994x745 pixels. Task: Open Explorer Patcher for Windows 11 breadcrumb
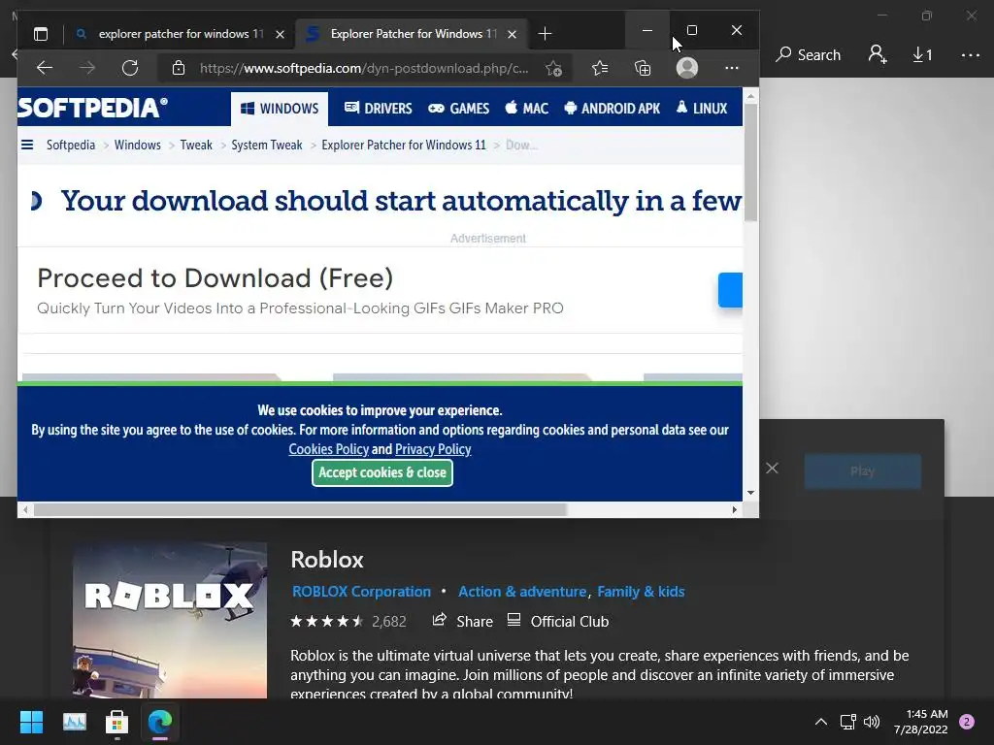404,146
